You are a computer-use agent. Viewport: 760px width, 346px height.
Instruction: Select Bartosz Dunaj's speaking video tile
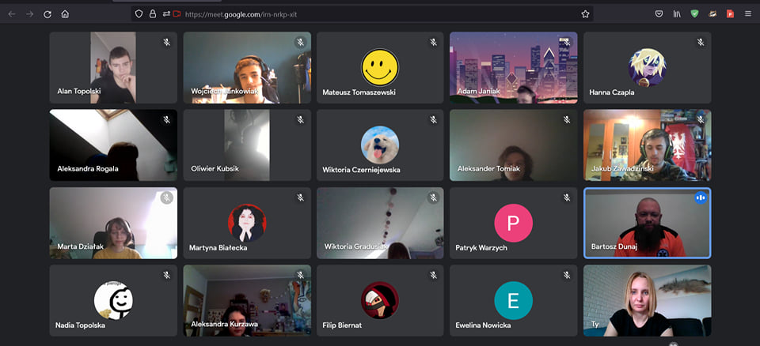click(x=647, y=223)
